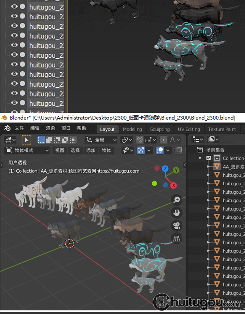This screenshot has width=245, height=314.
Task: Switch to the Sculpting workspace tab
Action: (160, 129)
